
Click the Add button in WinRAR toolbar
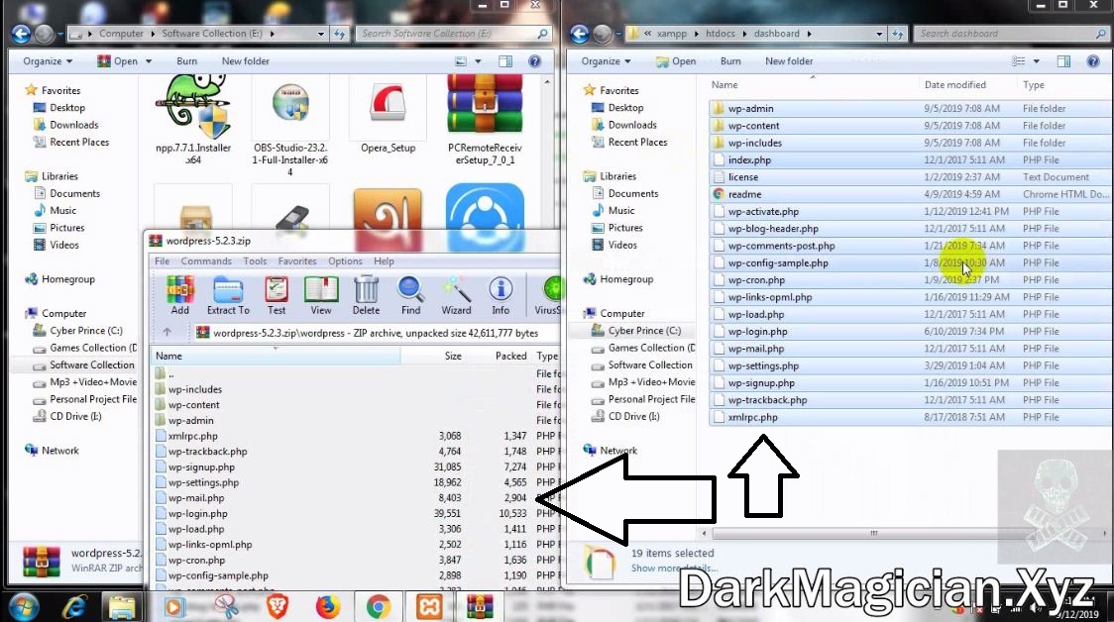tap(179, 295)
